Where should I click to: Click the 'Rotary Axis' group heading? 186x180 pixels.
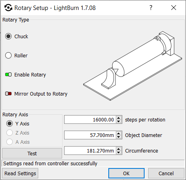tap(15, 114)
